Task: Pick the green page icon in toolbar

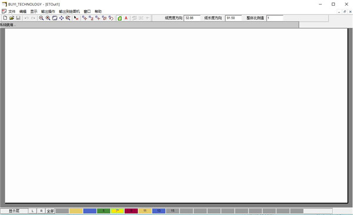Action: (x=119, y=18)
